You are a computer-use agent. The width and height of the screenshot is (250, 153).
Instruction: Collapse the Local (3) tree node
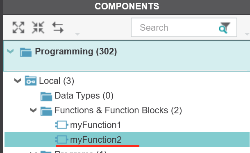pyautogui.click(x=18, y=81)
